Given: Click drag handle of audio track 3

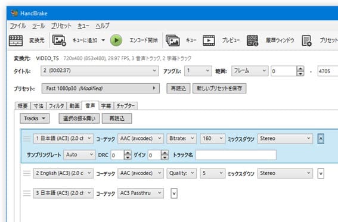Looking at the screenshot, I should 27,193.
